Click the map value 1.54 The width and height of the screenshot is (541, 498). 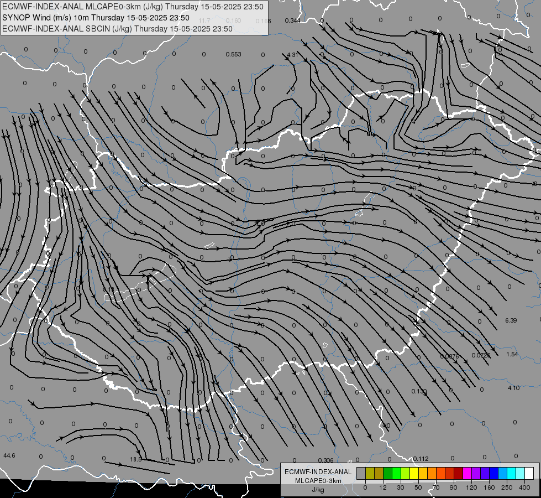coord(512,355)
